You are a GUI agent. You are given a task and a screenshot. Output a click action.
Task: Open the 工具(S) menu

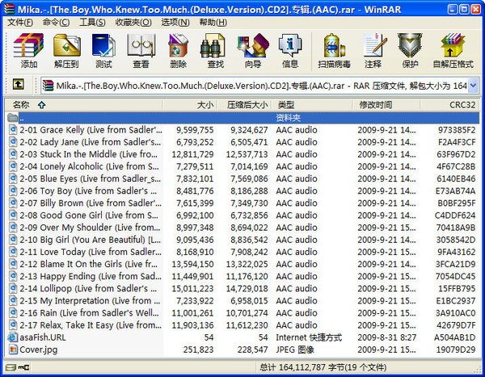(92, 23)
